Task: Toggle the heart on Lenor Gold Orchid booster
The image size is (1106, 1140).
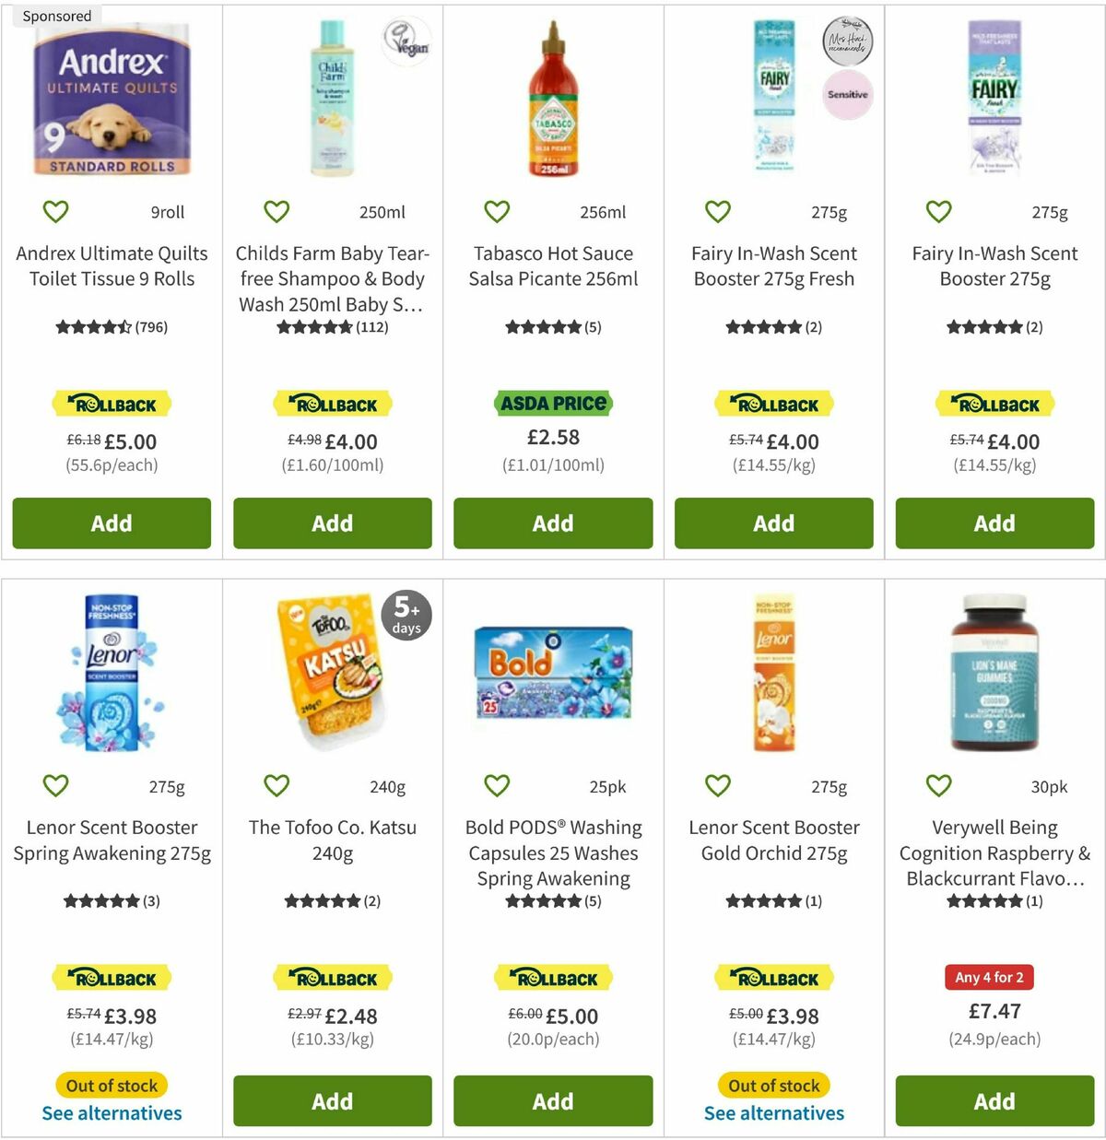Action: pos(717,785)
